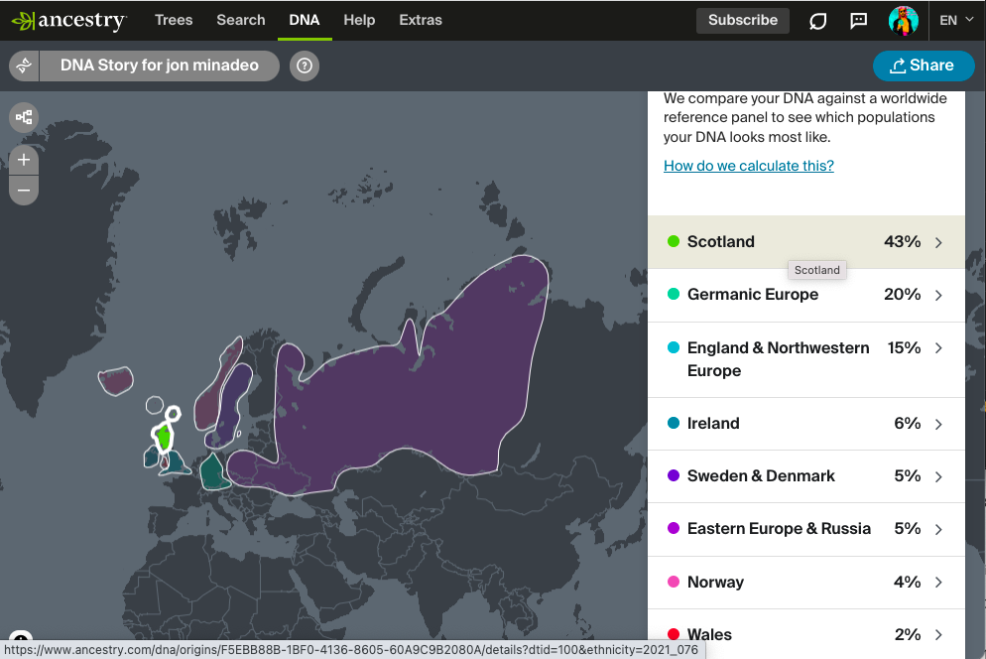Expand Sweden & Denmark chevron
The width and height of the screenshot is (986, 659).
[938, 477]
